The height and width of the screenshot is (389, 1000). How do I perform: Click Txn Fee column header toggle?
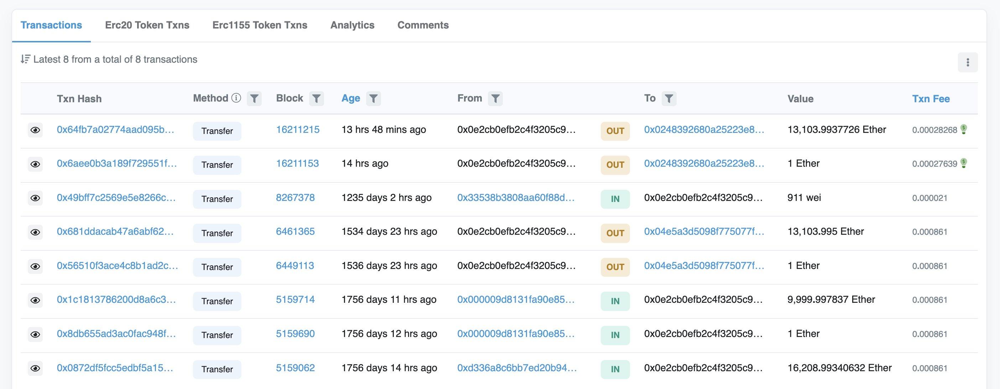(931, 99)
